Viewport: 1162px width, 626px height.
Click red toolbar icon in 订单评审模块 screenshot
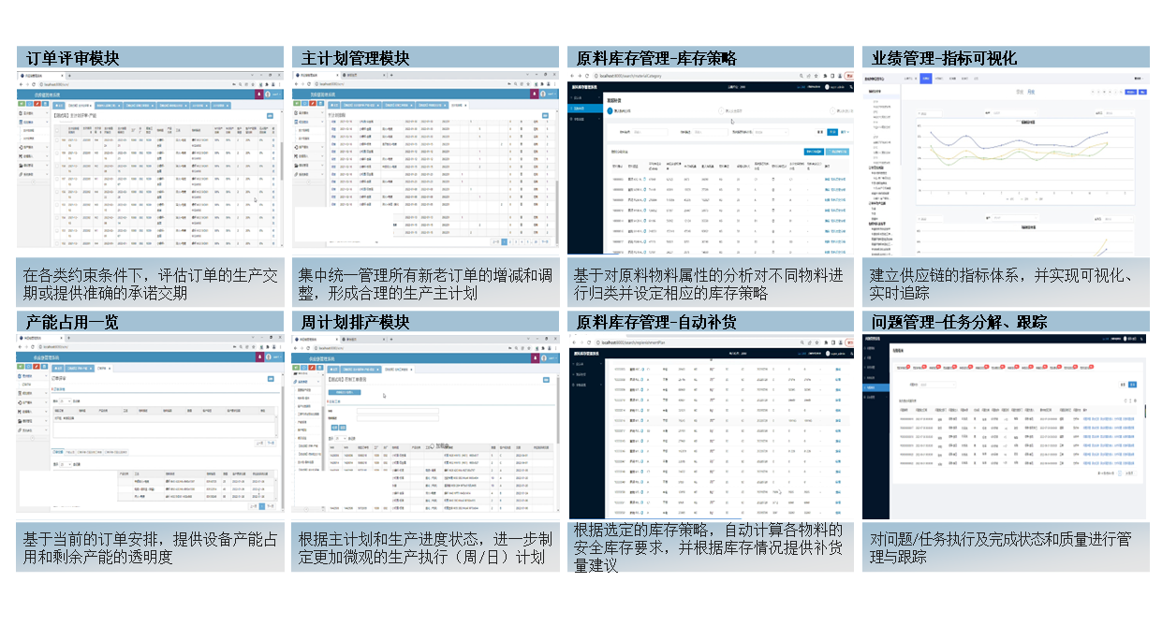pos(38,105)
